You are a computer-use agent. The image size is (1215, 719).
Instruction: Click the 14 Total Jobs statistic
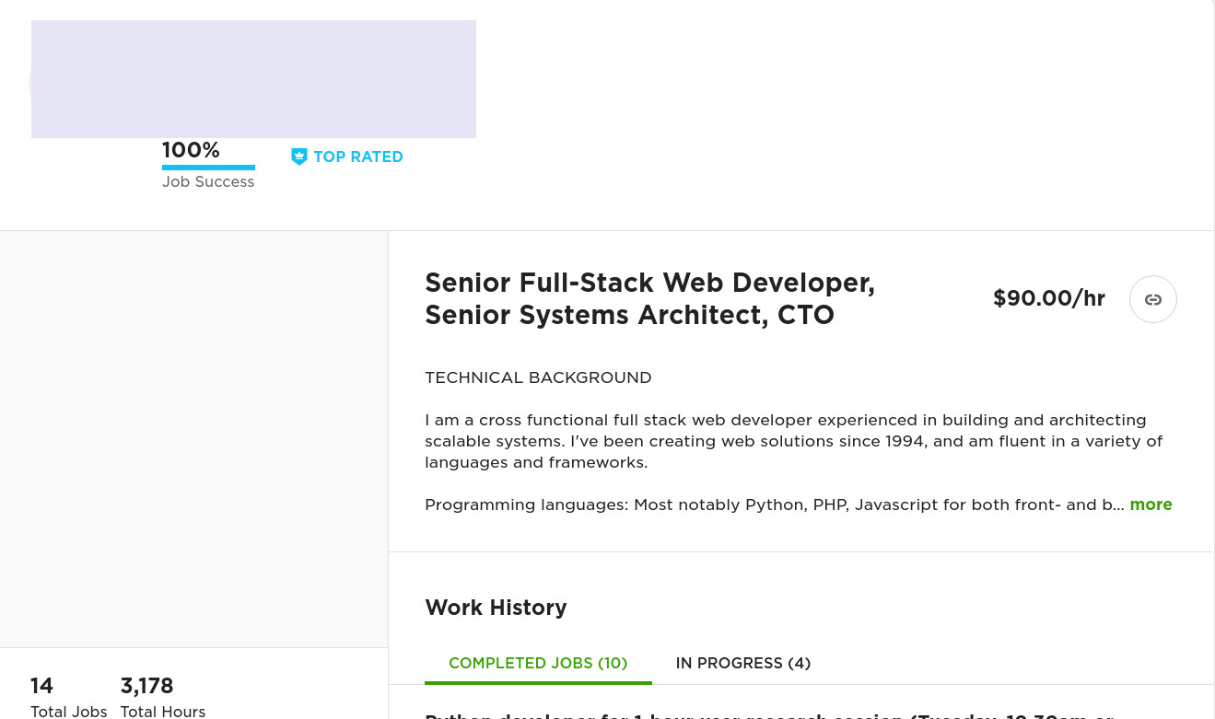(42, 686)
